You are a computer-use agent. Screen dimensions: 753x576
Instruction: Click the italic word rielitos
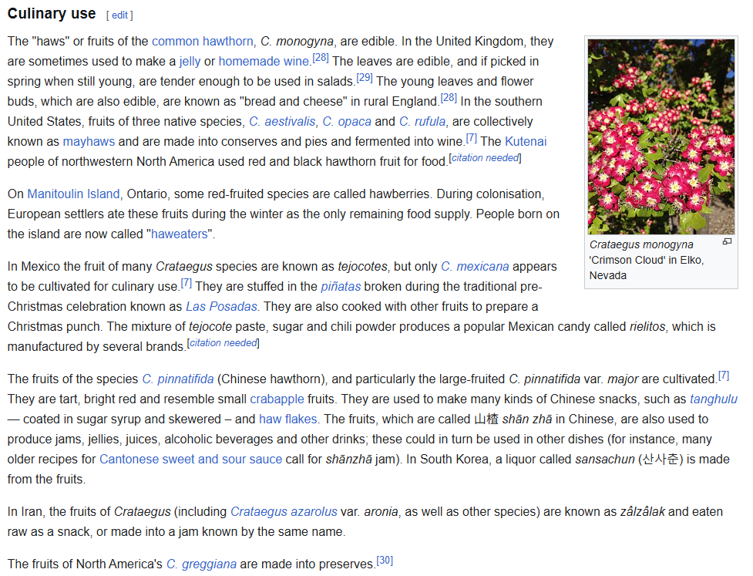tap(647, 327)
